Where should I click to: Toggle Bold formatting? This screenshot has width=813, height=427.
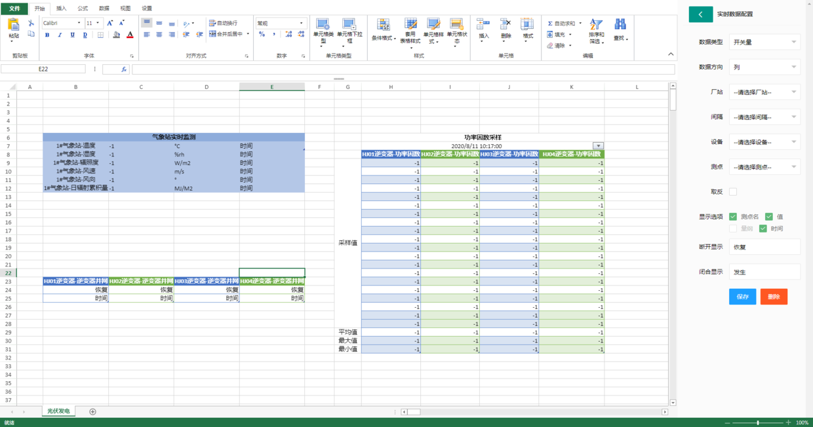point(47,35)
